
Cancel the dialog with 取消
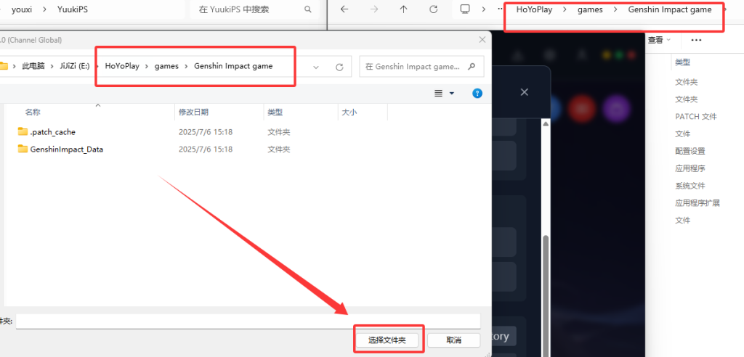tap(453, 340)
